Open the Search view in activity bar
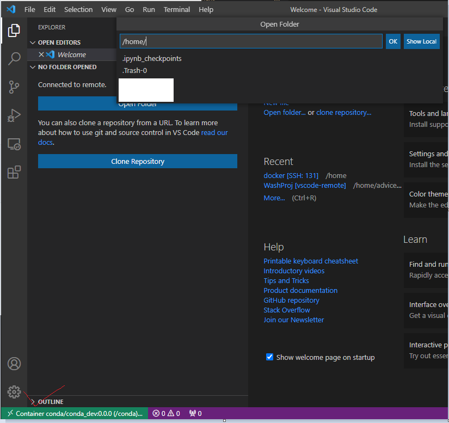Screen dimensions: 449x423 [x=14, y=58]
